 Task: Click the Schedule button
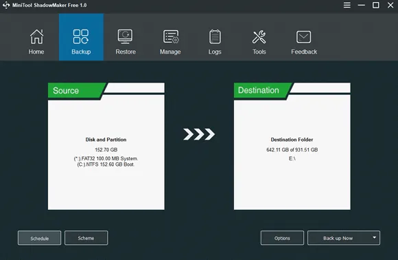(39, 238)
